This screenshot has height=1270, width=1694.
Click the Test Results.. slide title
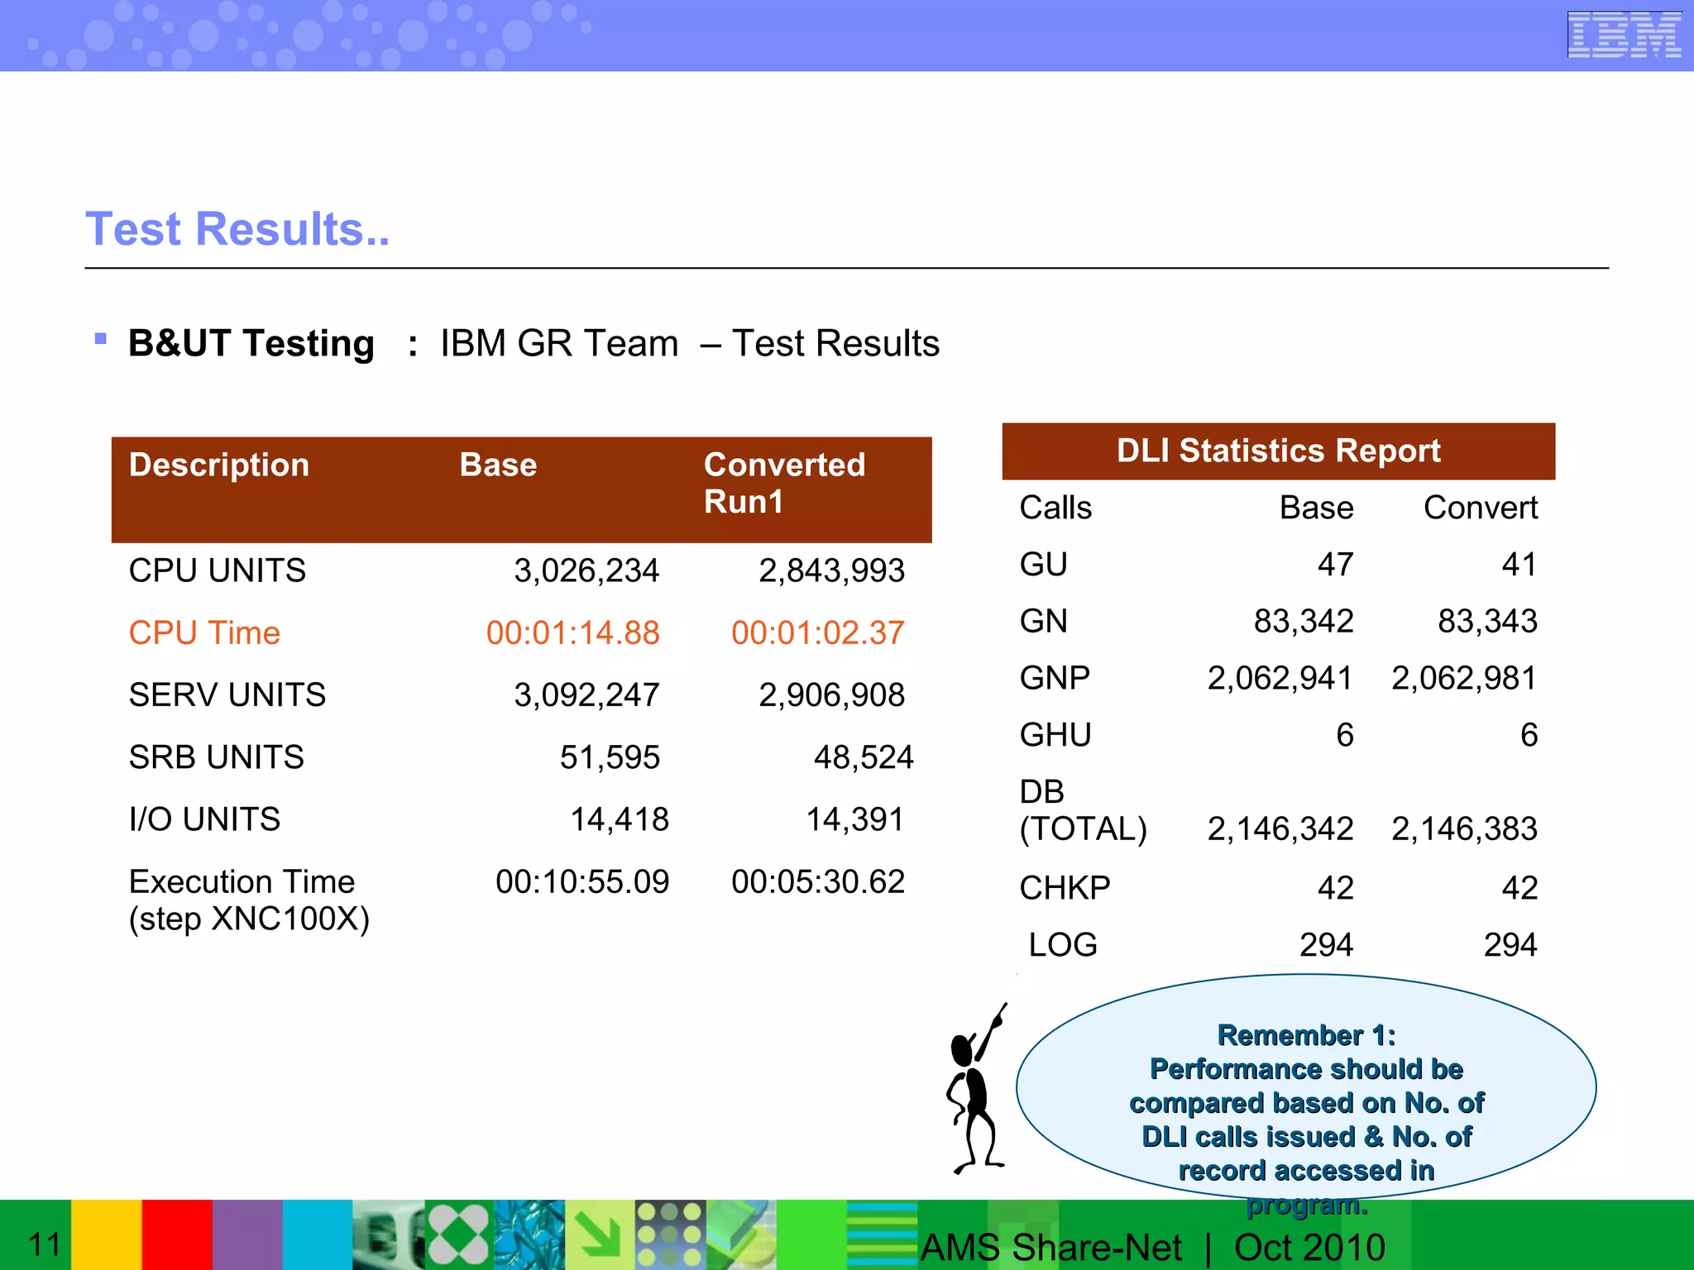237,229
